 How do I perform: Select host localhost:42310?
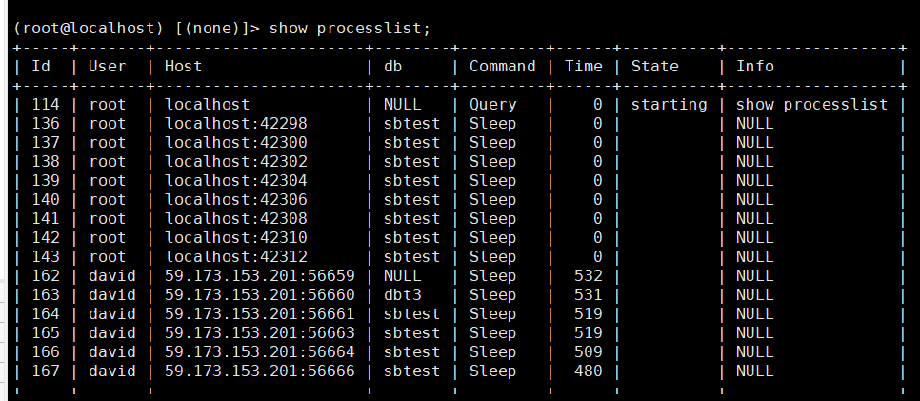tap(236, 238)
